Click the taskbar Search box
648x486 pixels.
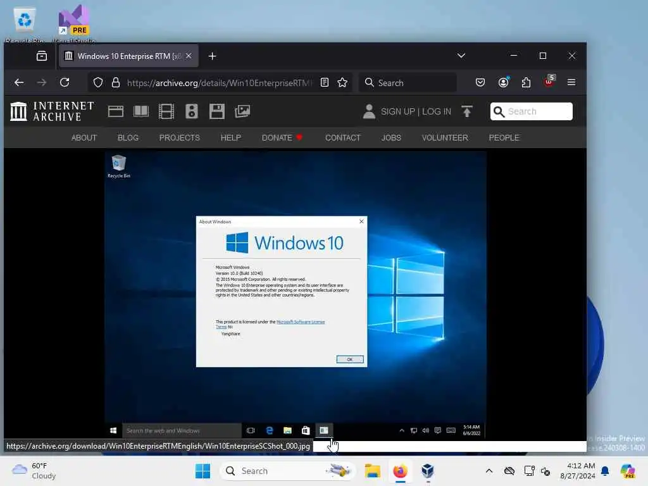coord(287,471)
